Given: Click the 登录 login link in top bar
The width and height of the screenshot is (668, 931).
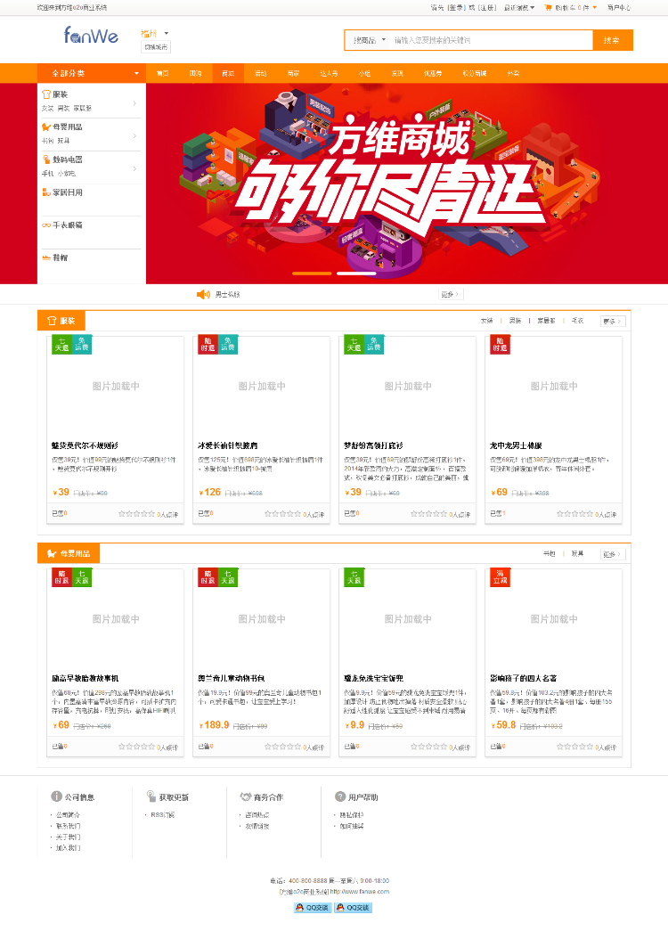Looking at the screenshot, I should pyautogui.click(x=455, y=8).
